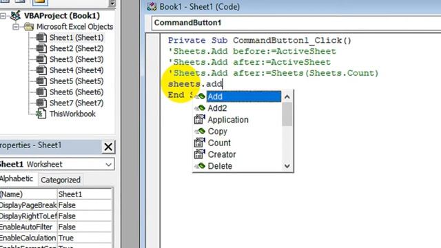Click the autocomplete list scrollbar thumb
This screenshot has height=248, width=441.
click(x=287, y=114)
